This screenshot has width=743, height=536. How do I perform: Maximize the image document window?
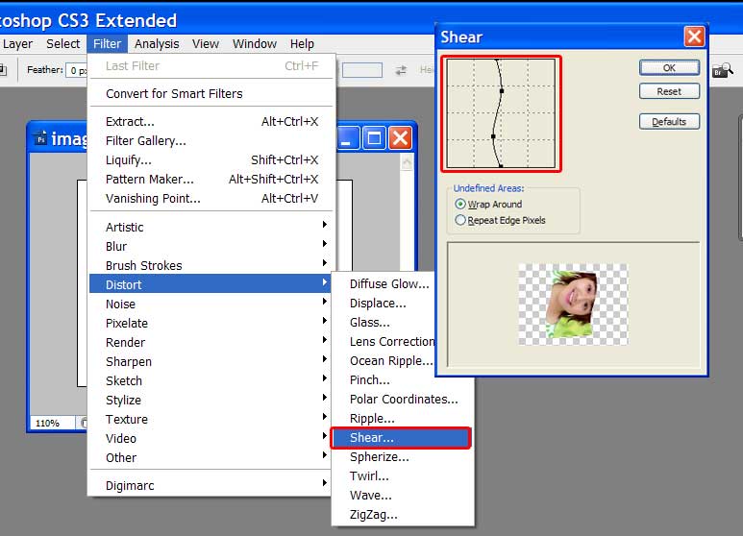click(x=374, y=138)
